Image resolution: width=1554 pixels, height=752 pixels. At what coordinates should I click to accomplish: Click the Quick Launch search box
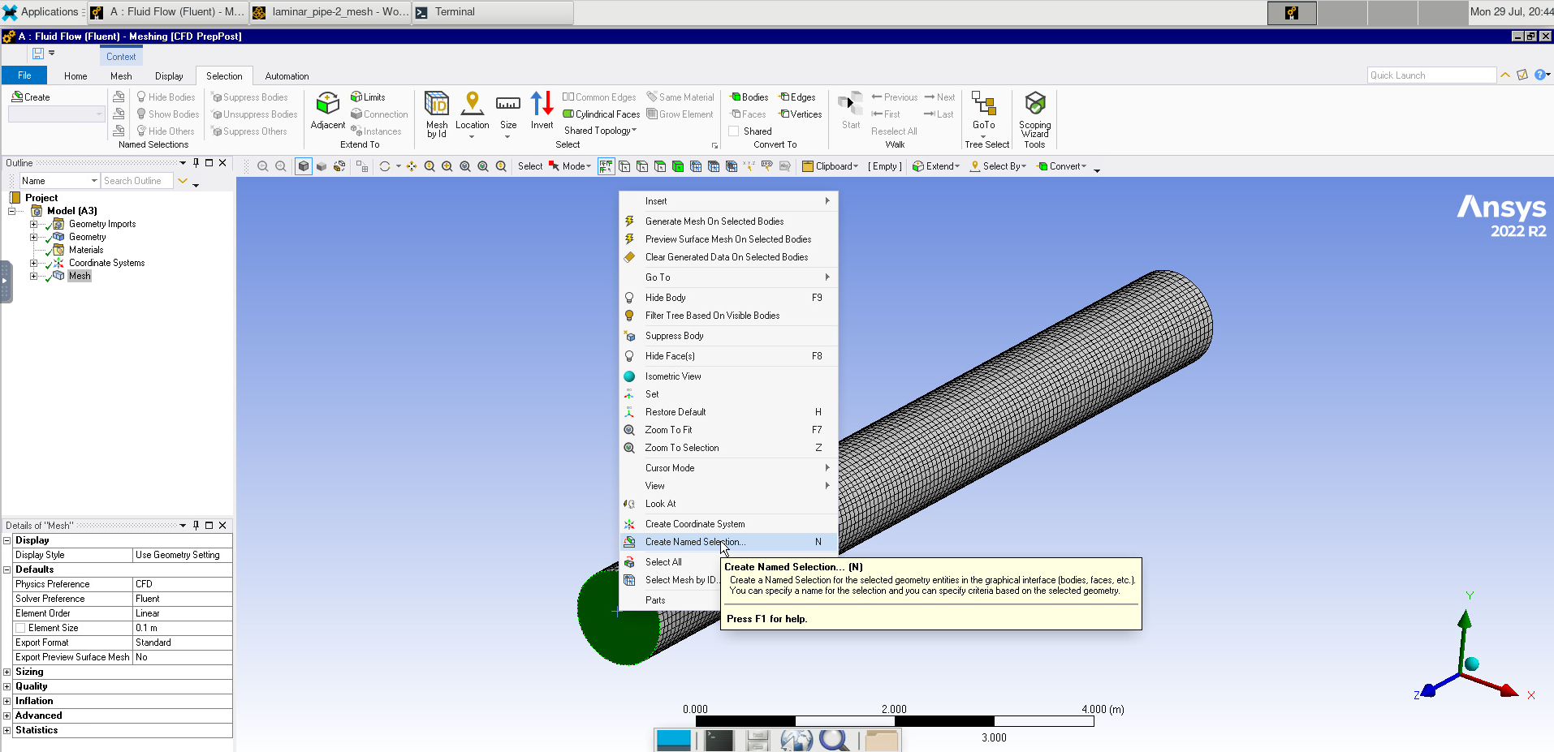click(x=1431, y=75)
